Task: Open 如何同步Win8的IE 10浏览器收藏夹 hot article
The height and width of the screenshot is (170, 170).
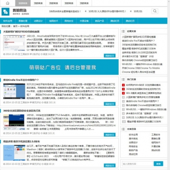Action: pyautogui.click(x=143, y=85)
